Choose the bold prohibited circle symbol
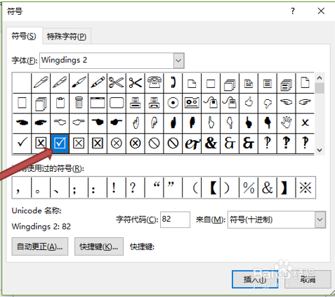This screenshot has height=297, width=335. tap(173, 143)
